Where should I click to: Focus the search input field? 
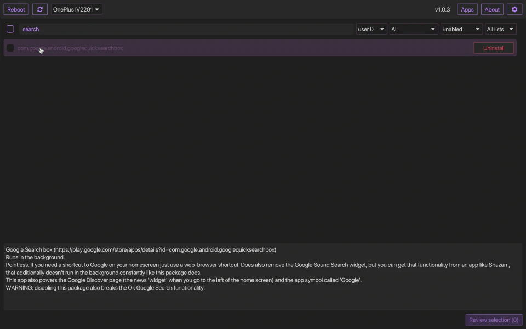186,29
